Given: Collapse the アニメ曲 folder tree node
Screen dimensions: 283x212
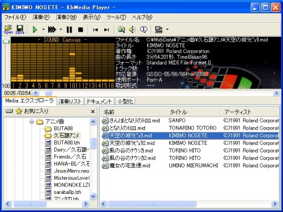Looking at the screenshot, I should coord(32,122).
